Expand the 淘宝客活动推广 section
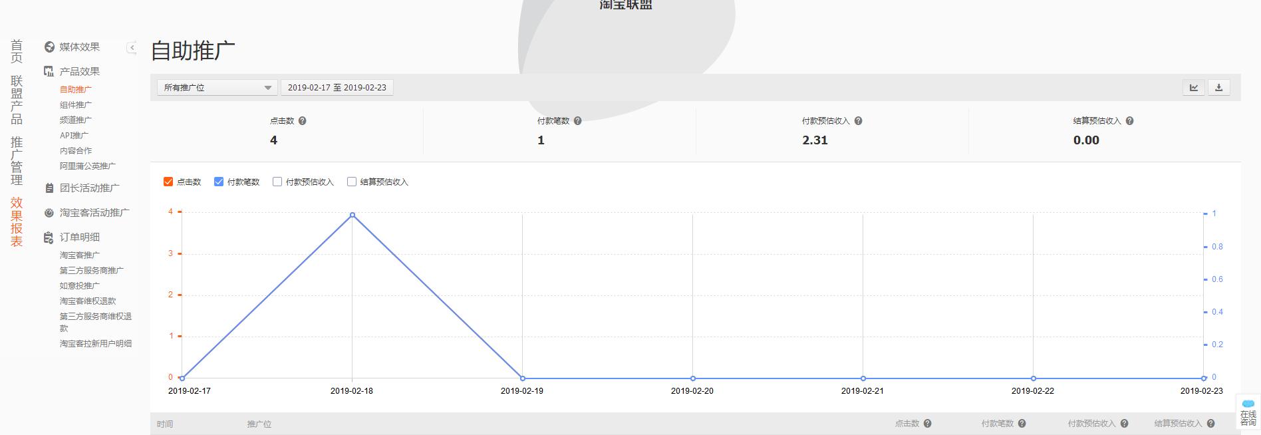The height and width of the screenshot is (435, 1261). (x=94, y=213)
